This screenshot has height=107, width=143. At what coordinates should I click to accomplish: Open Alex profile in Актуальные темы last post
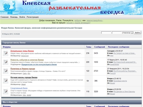[x=112, y=56]
